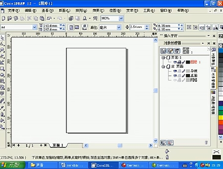Toggle printer icon of 图层 1

pos(179,62)
